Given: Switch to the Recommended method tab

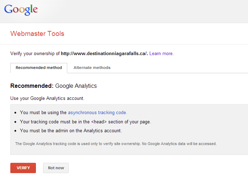Looking at the screenshot, I should click(x=39, y=68).
